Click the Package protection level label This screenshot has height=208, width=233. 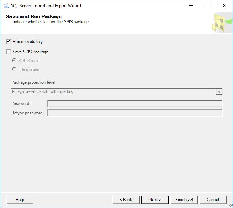point(34,82)
